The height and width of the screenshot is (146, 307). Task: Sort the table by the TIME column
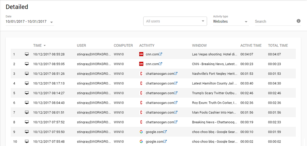pos(37,45)
